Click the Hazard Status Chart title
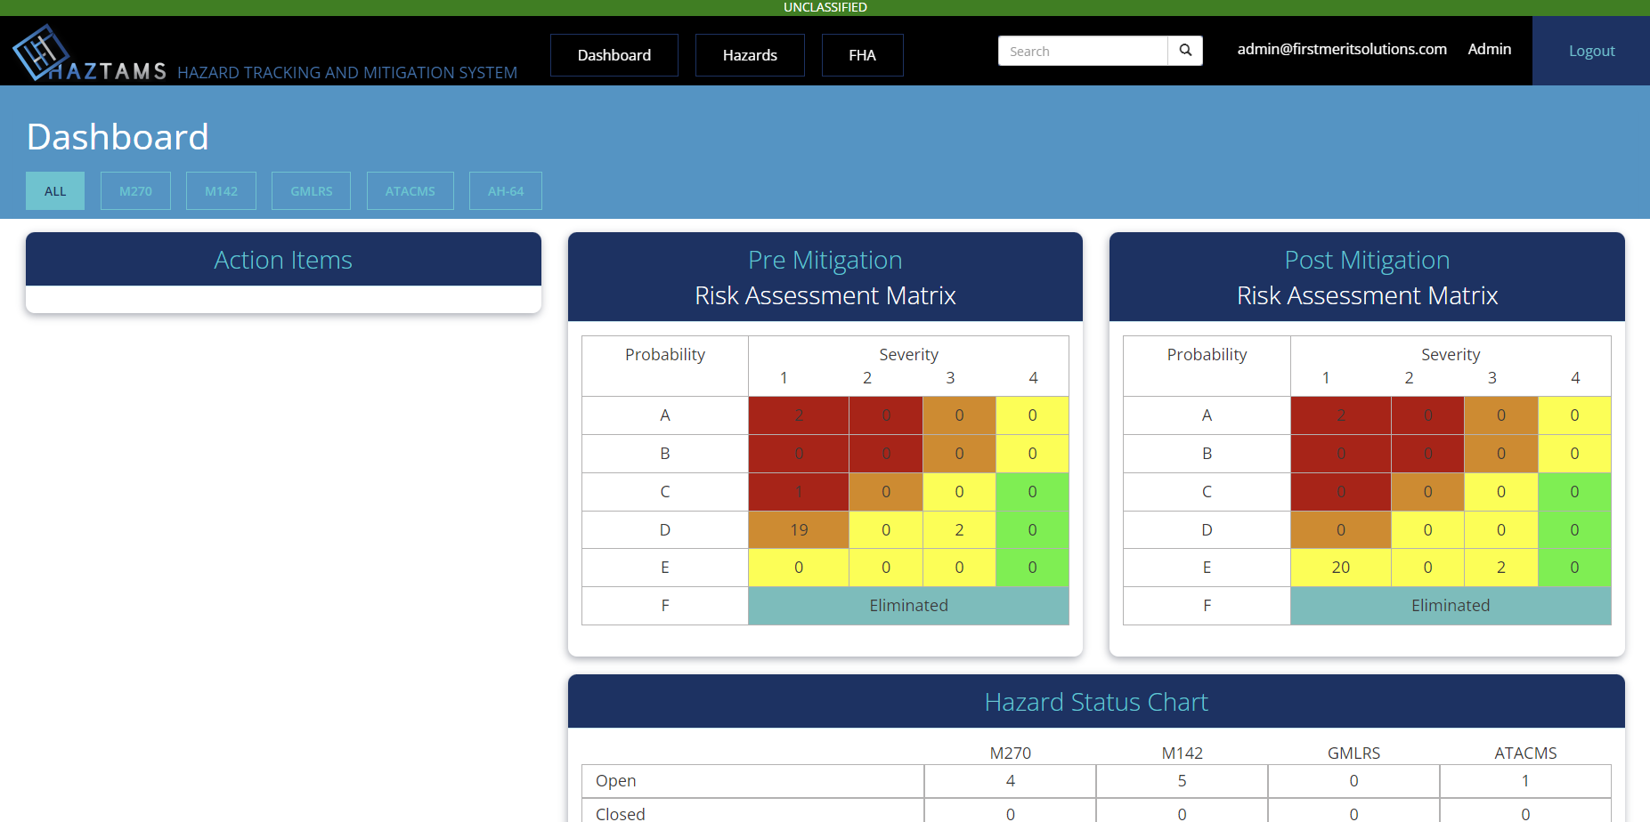This screenshot has height=822, width=1650. tap(1096, 702)
